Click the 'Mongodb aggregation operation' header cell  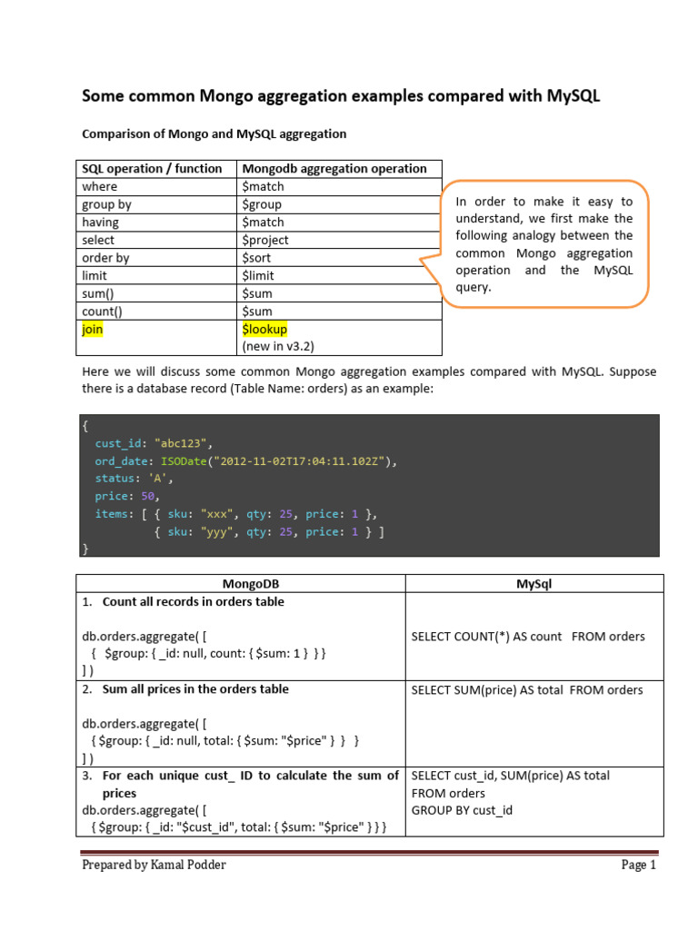click(339, 168)
